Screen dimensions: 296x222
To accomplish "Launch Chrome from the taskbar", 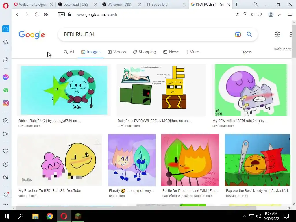I will [50, 216].
